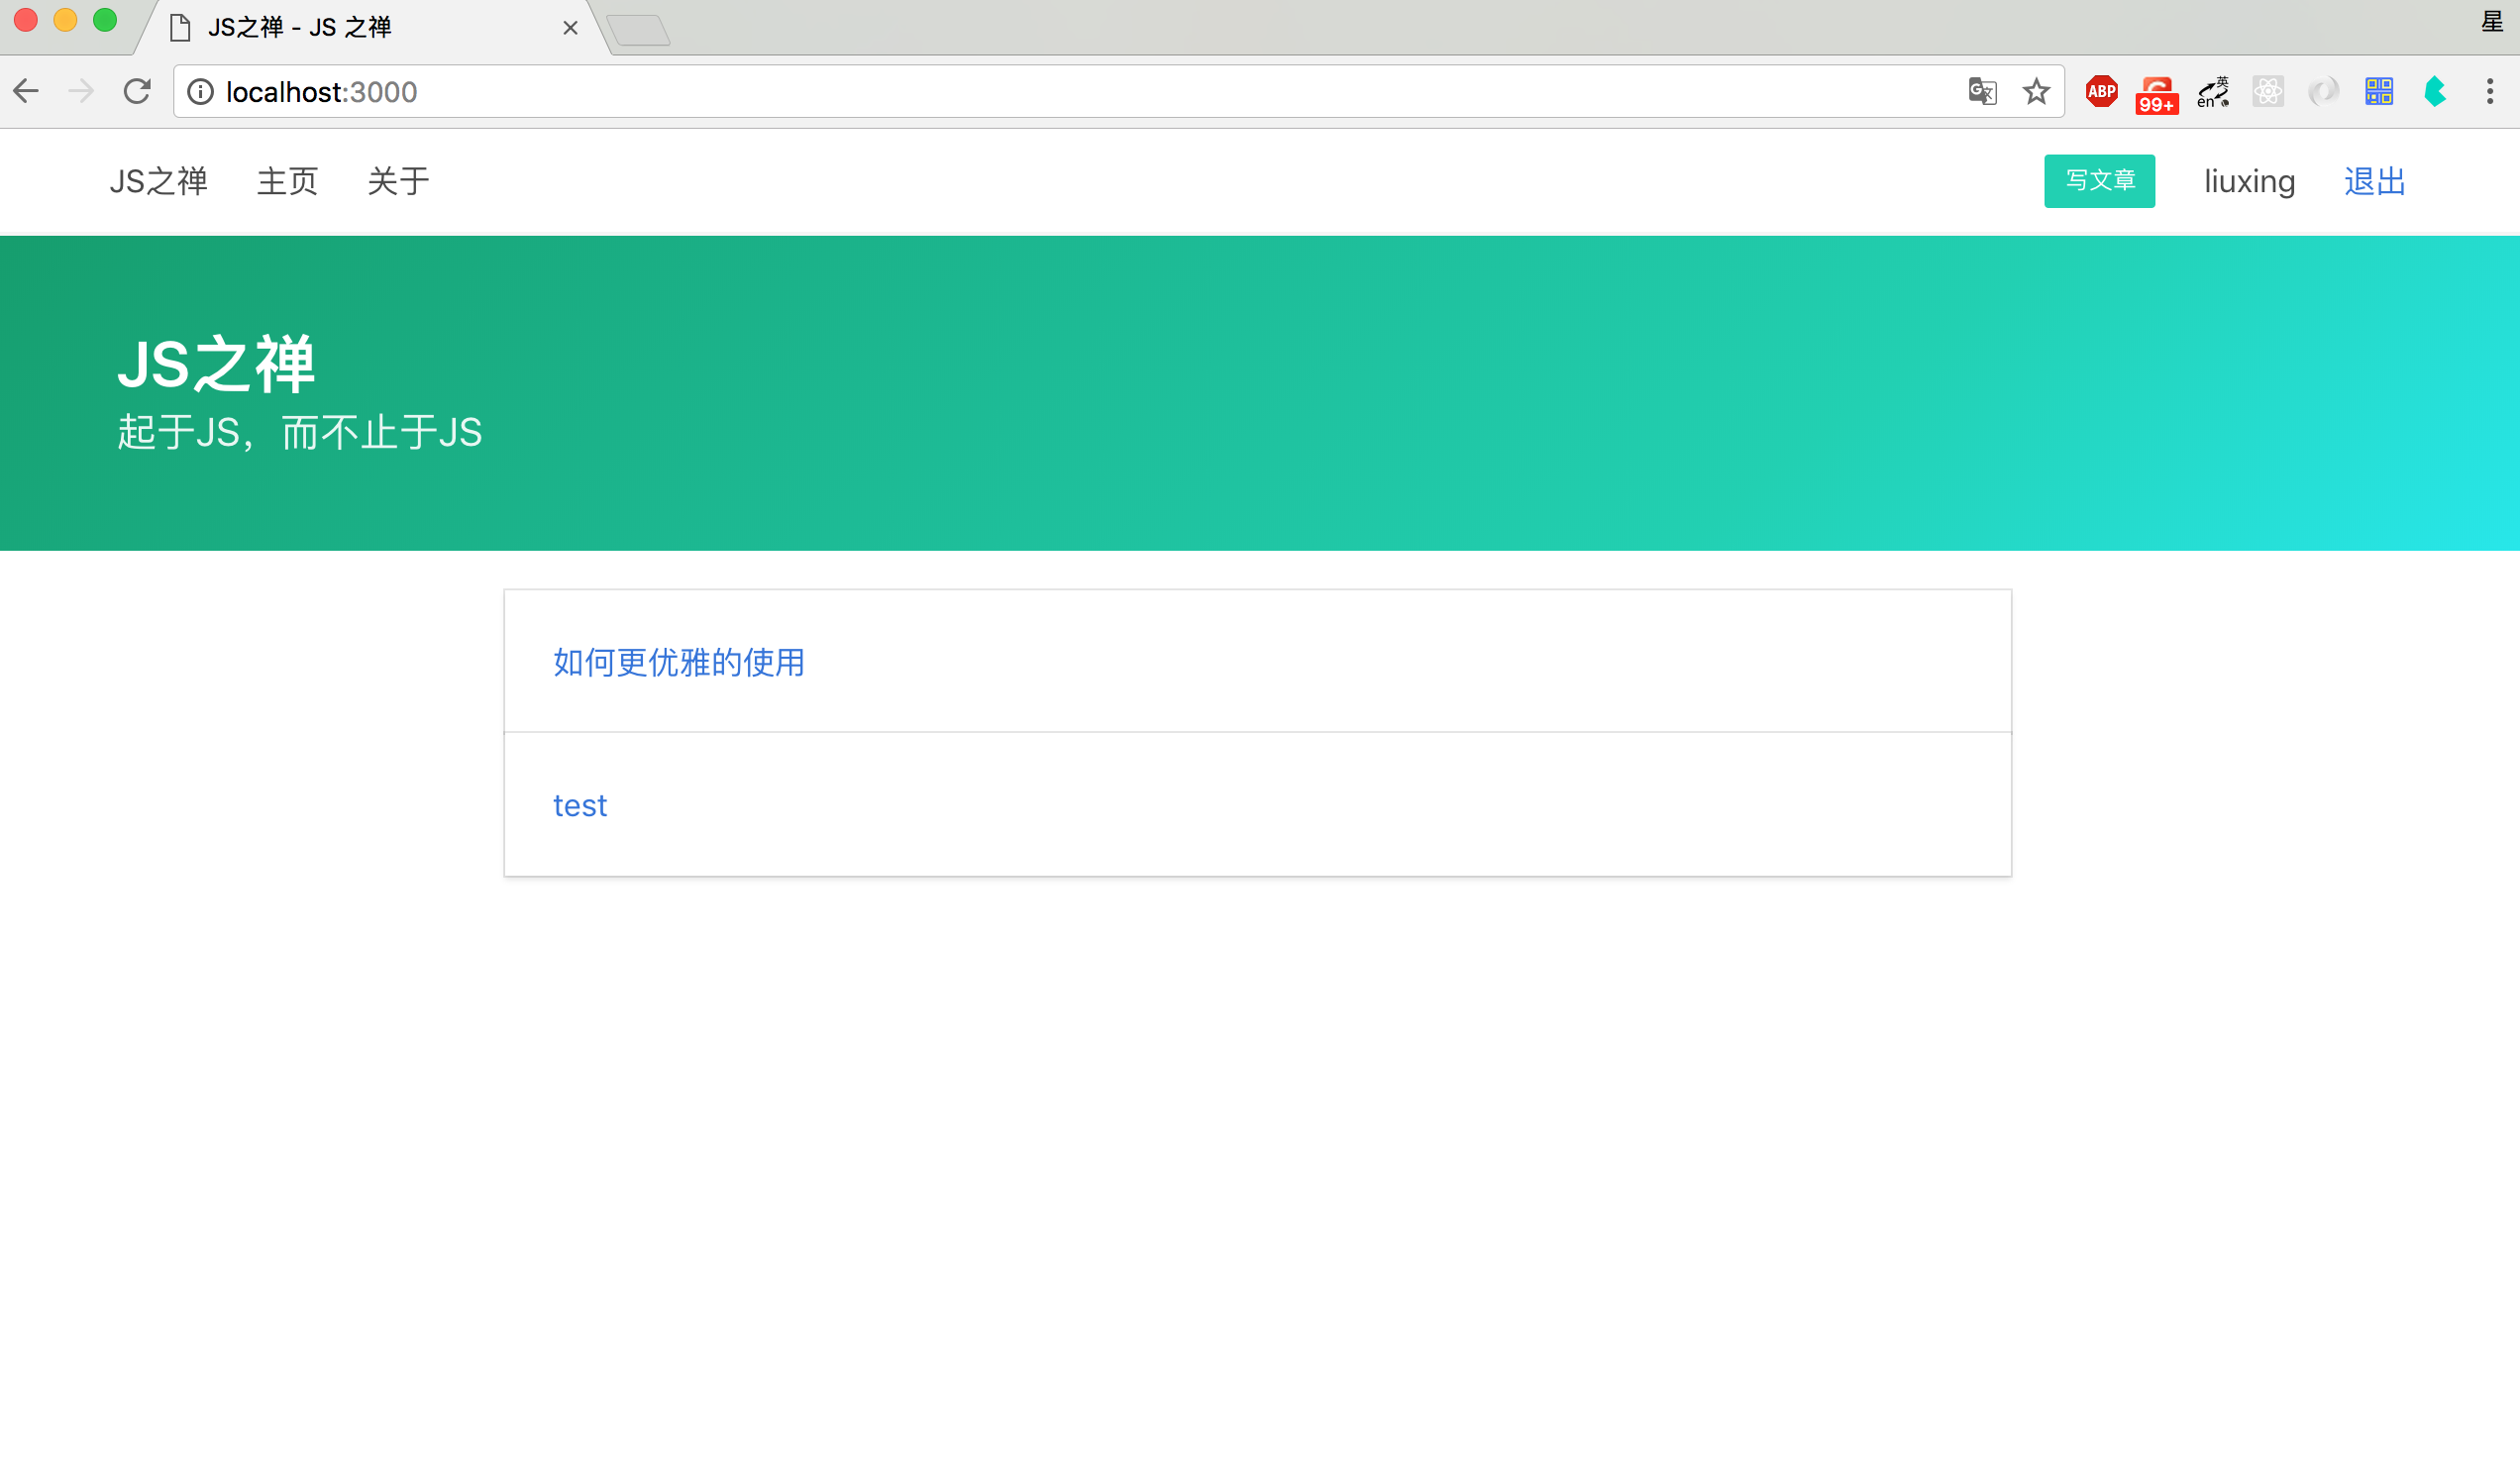Open the test article link
The image size is (2520, 1472).
pos(580,806)
